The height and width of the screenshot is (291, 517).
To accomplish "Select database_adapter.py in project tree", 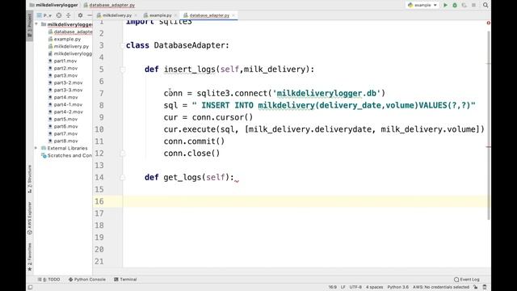I will 70,32.
